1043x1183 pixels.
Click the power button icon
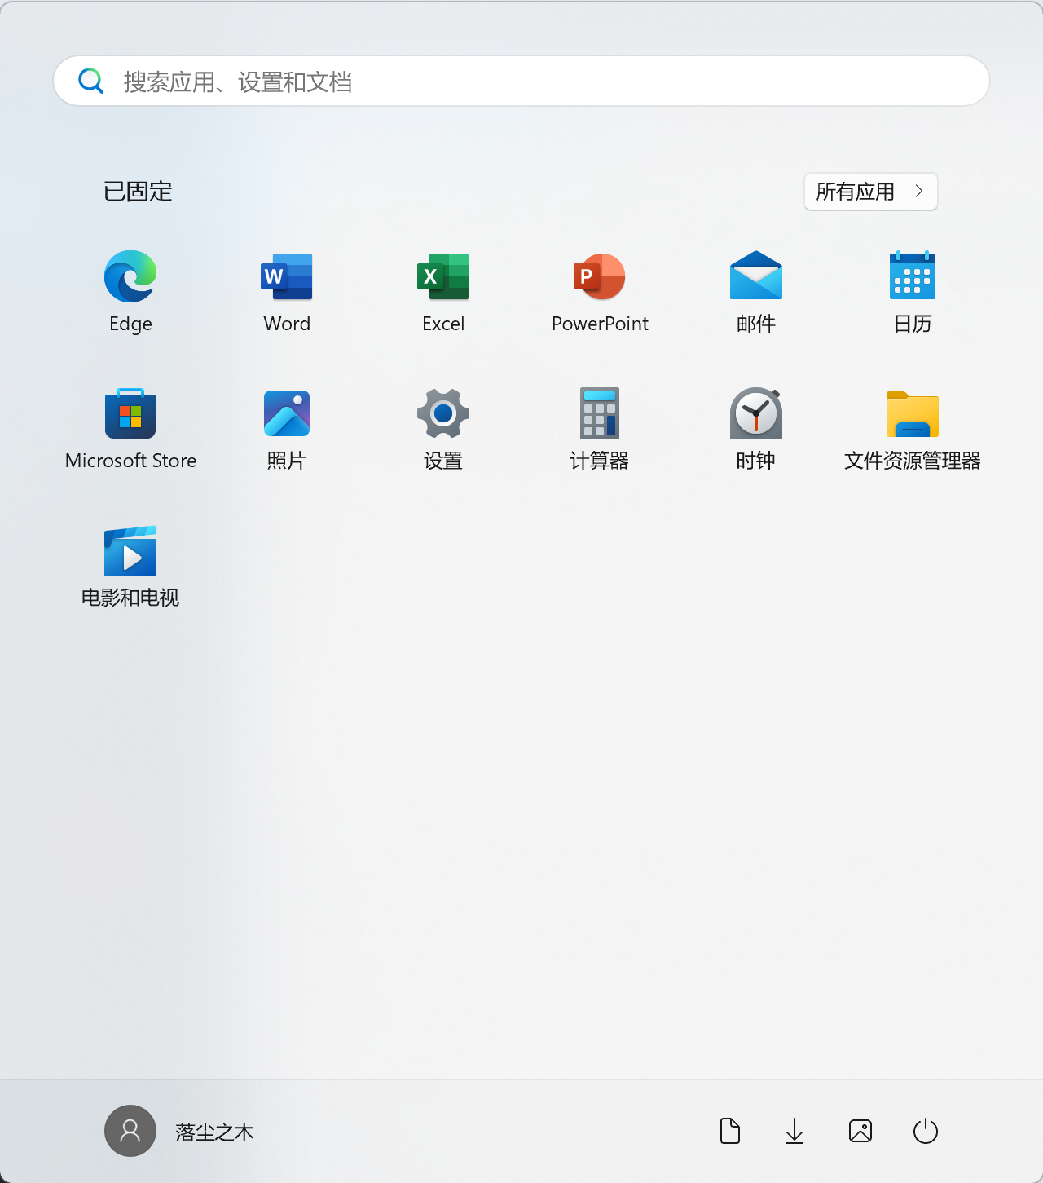(x=926, y=1131)
